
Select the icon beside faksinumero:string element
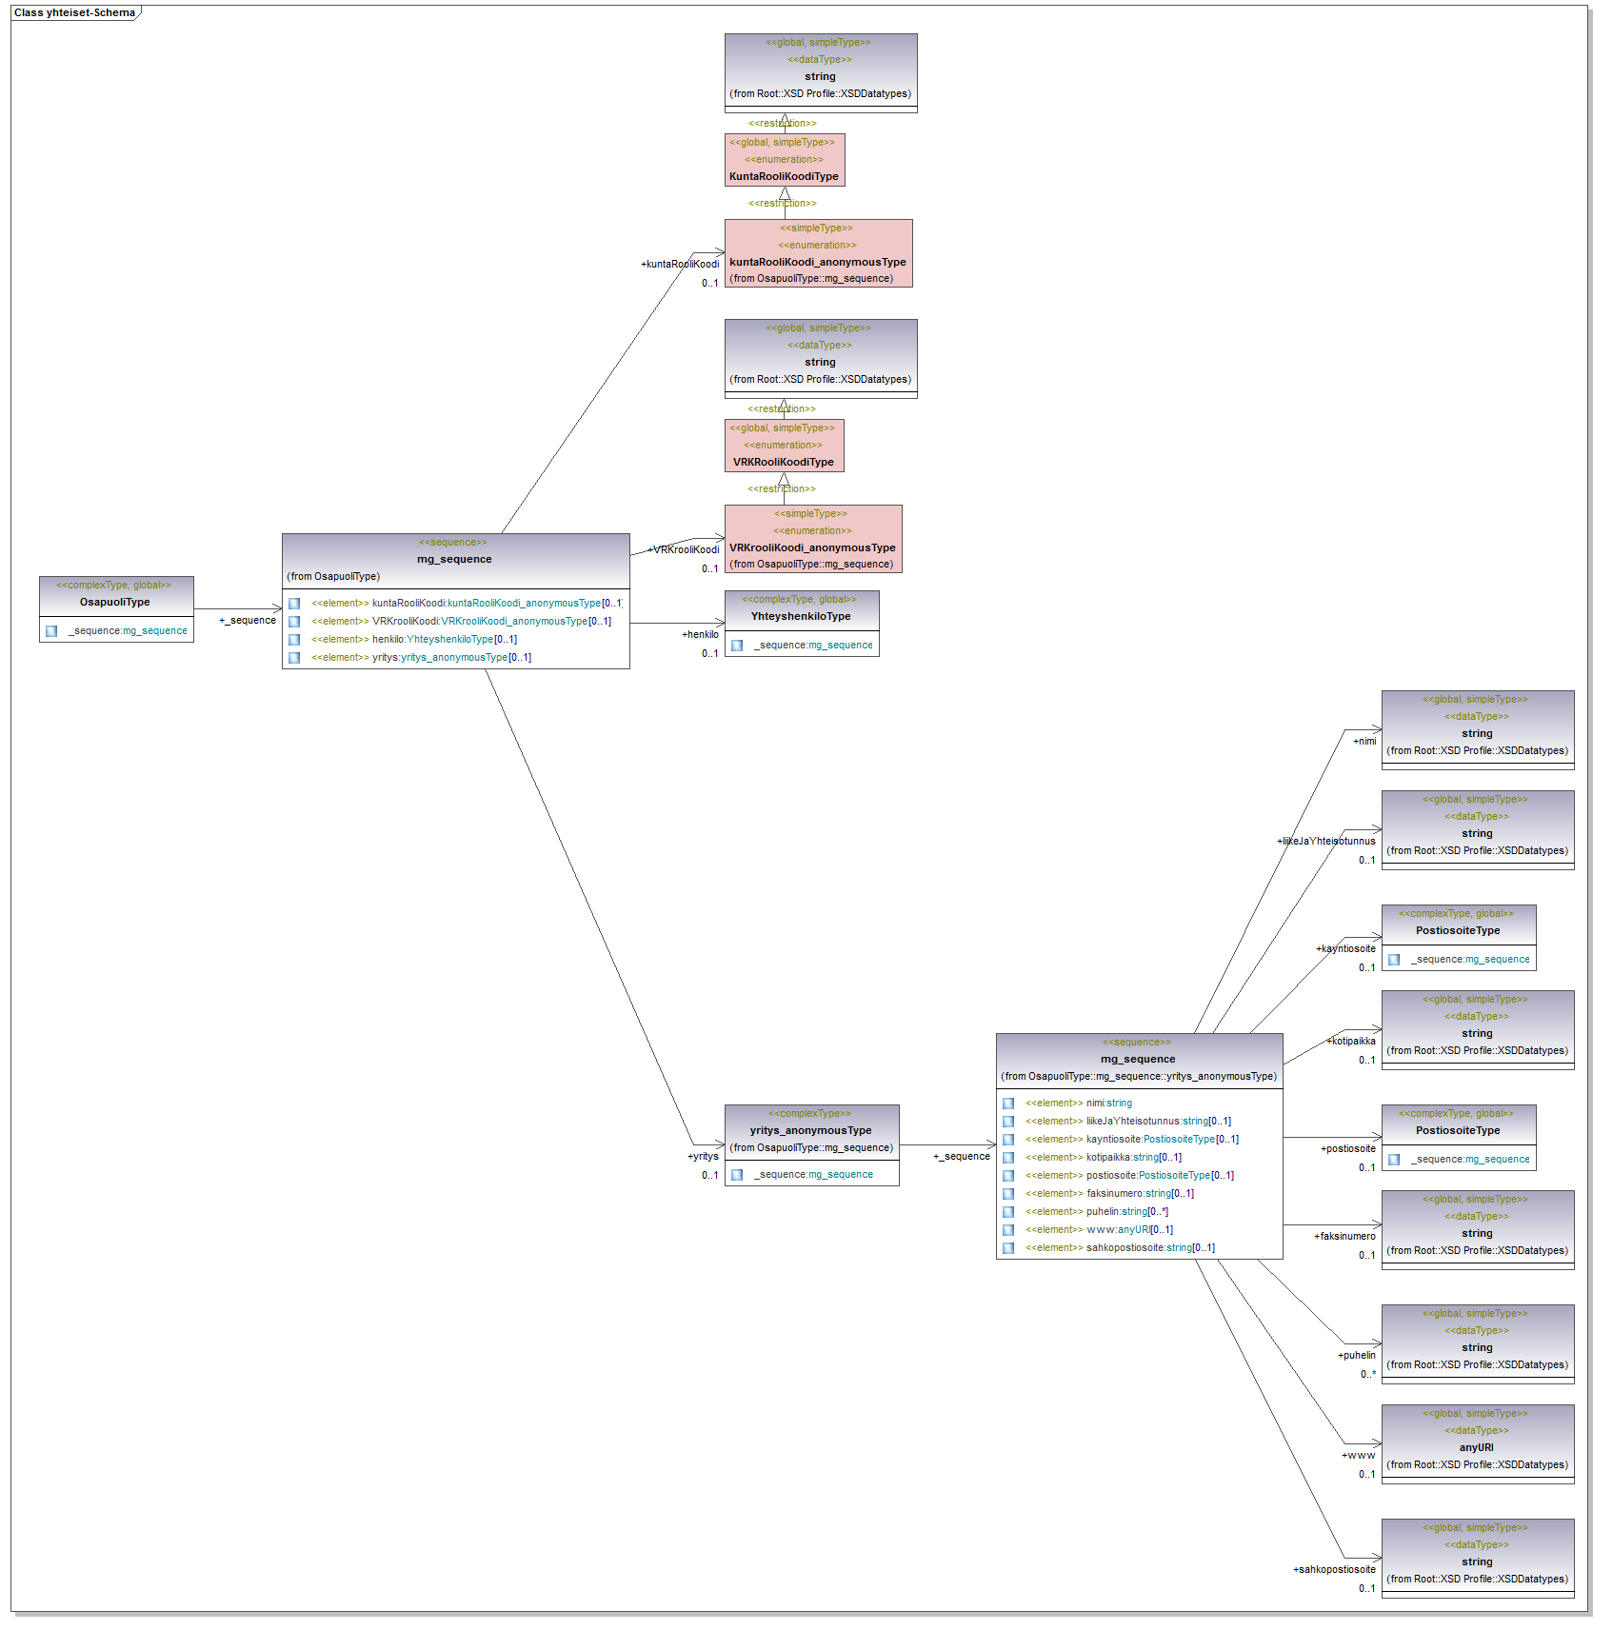pyautogui.click(x=1008, y=1194)
